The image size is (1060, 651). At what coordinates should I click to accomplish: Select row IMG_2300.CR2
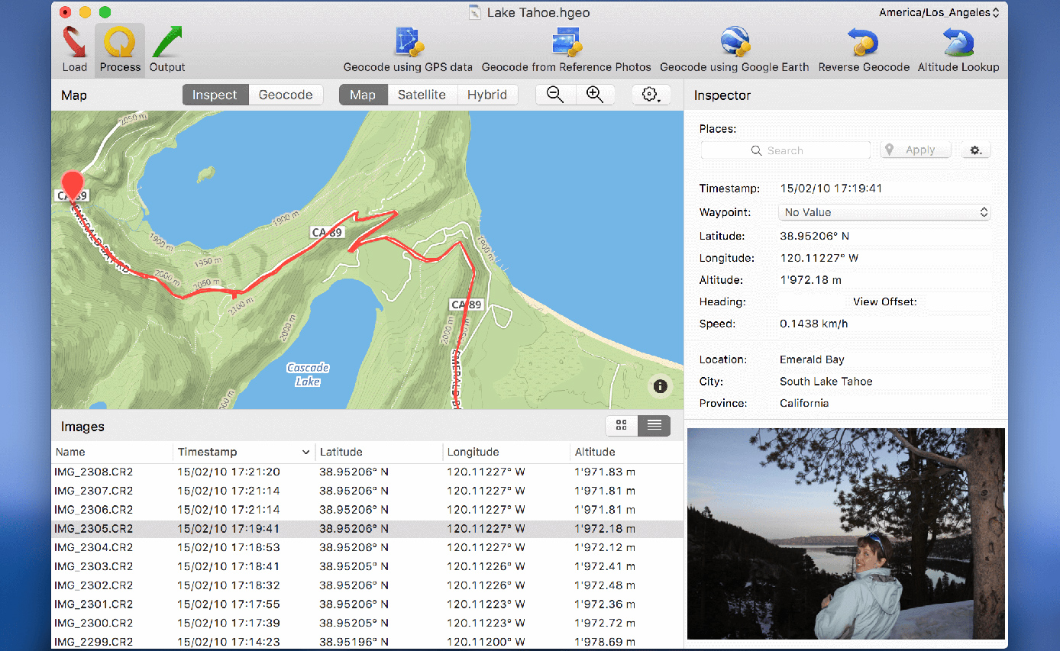(x=367, y=623)
